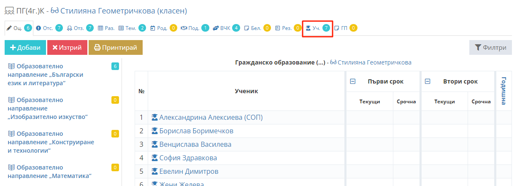Open the Филтри filter panel
The height and width of the screenshot is (186, 517).
[490, 48]
